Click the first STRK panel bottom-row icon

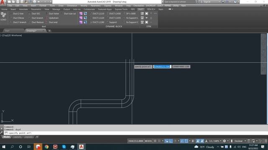click(142, 22)
